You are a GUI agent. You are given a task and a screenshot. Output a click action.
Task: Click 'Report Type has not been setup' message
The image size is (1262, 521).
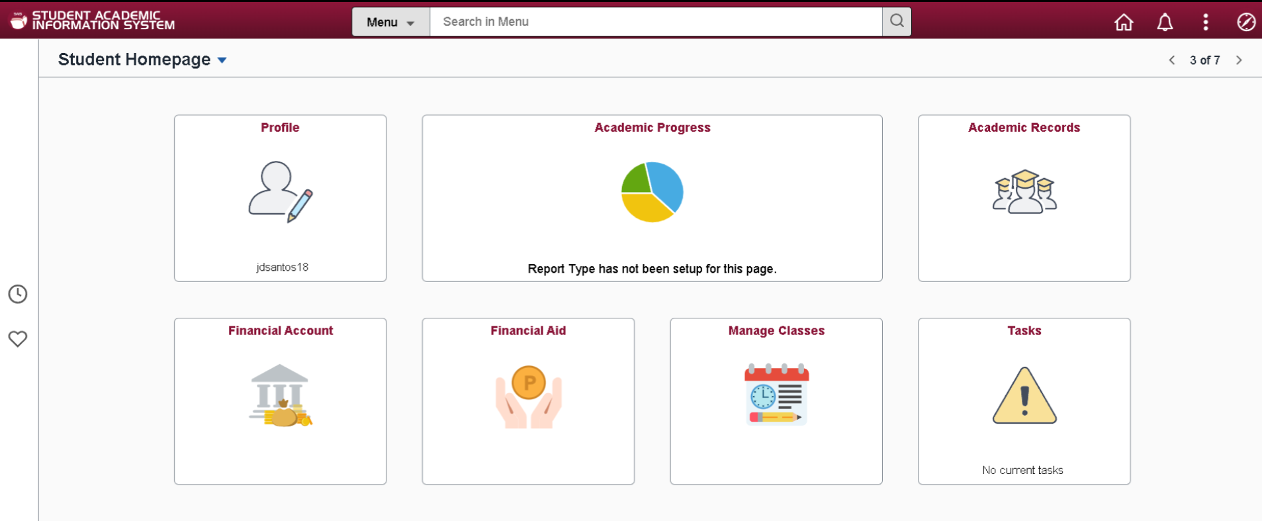coord(652,269)
